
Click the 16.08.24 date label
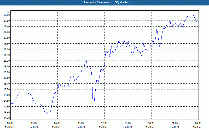(198, 127)
